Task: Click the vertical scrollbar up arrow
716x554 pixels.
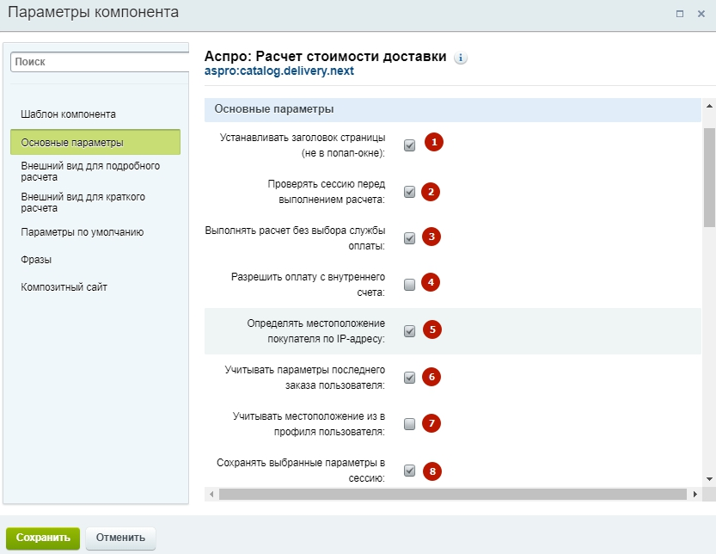Action: point(709,106)
